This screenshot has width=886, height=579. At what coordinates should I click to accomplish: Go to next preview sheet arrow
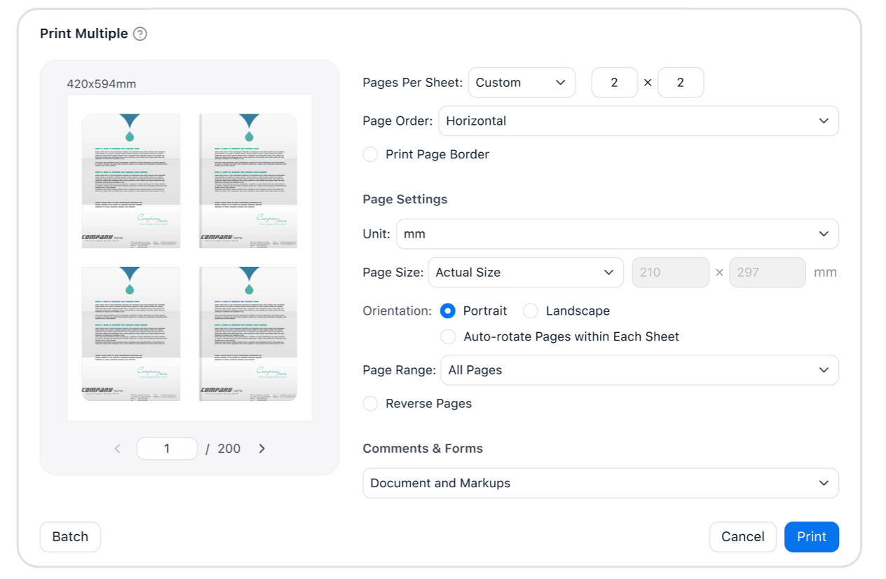click(262, 449)
